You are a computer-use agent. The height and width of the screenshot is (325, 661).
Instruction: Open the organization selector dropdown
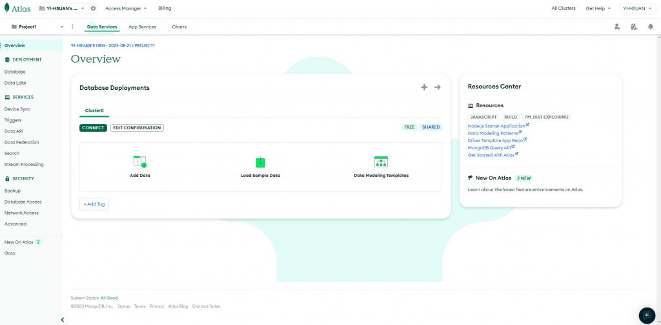pyautogui.click(x=62, y=8)
